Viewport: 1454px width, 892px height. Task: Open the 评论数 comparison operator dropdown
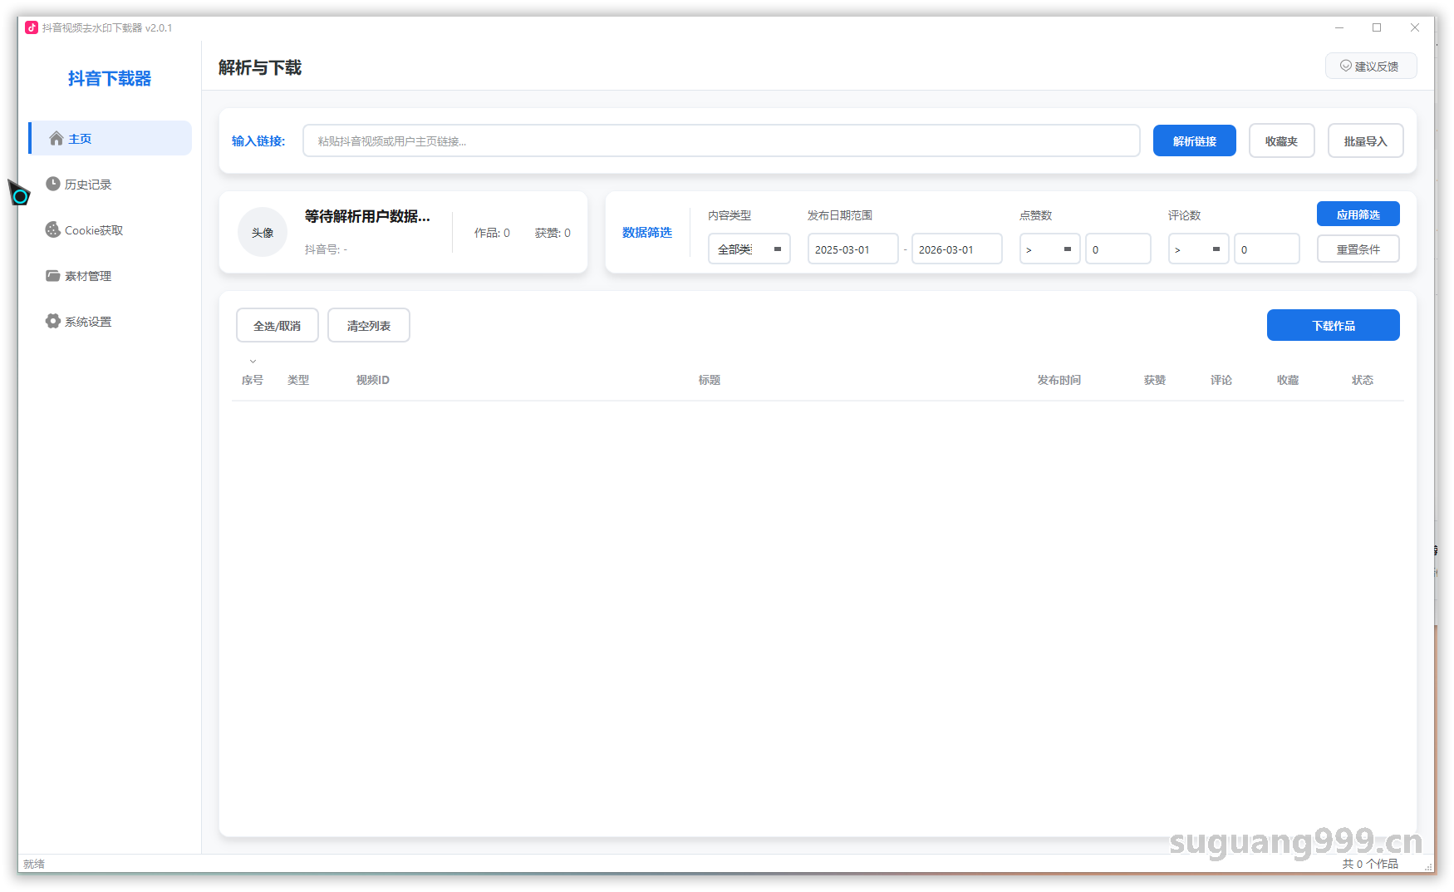pyautogui.click(x=1197, y=249)
